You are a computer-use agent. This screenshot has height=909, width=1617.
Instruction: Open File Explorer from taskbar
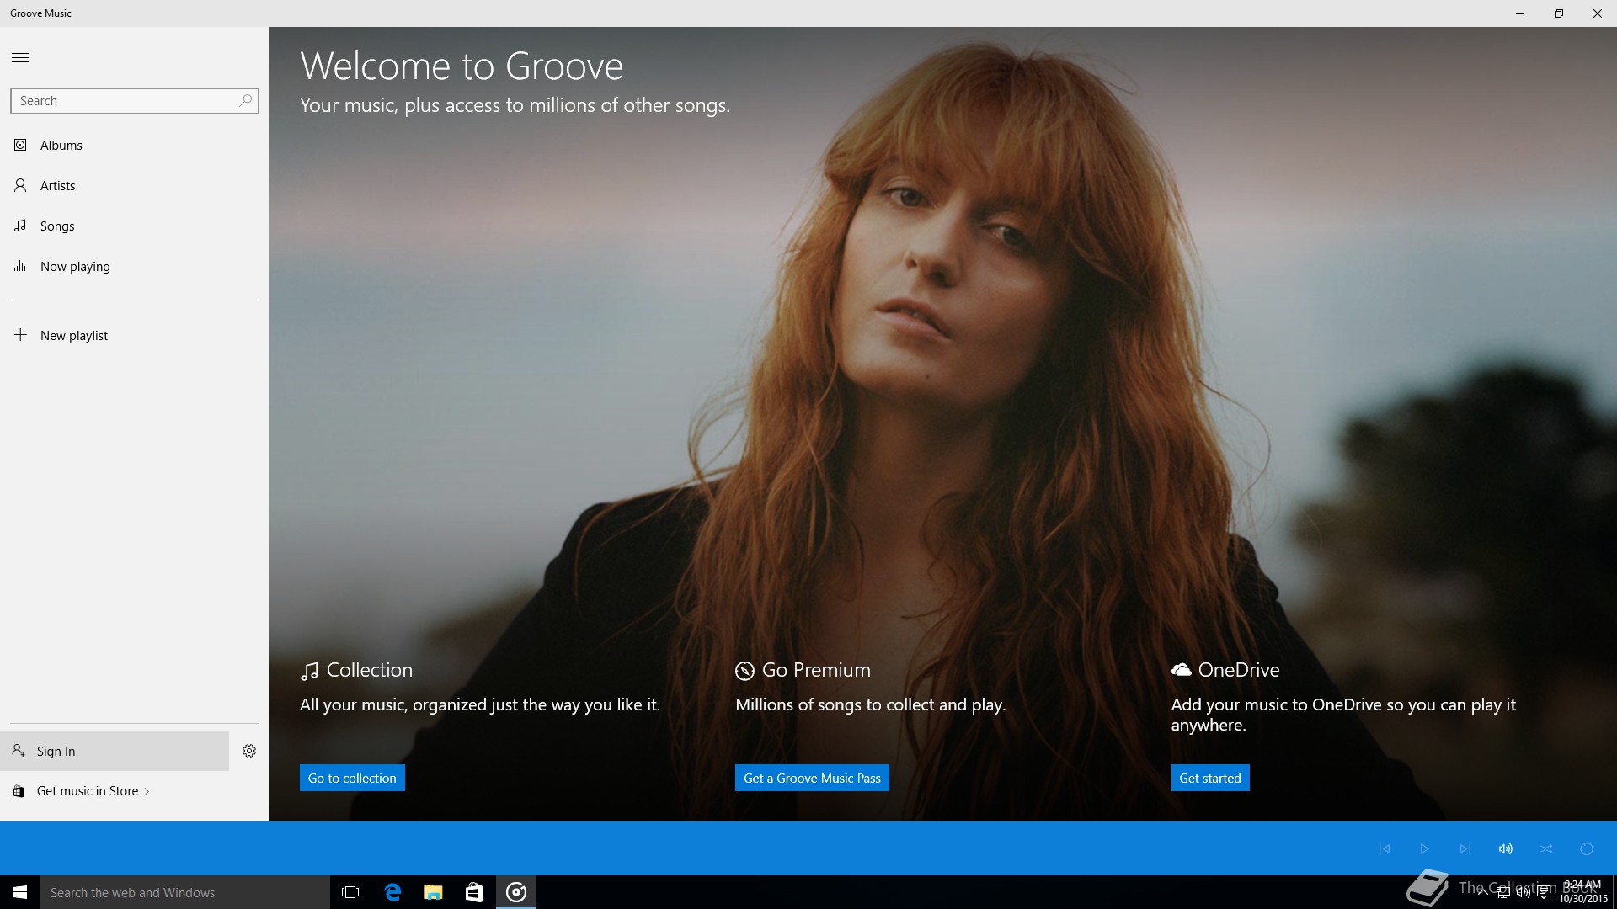coord(433,892)
